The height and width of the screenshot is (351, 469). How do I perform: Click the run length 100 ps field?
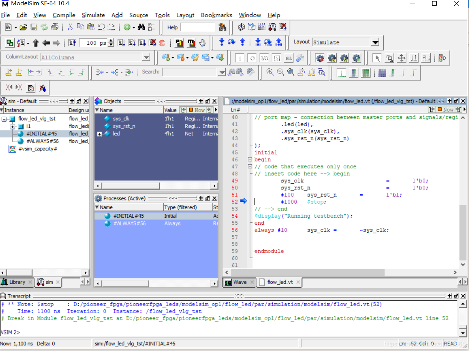93,43
